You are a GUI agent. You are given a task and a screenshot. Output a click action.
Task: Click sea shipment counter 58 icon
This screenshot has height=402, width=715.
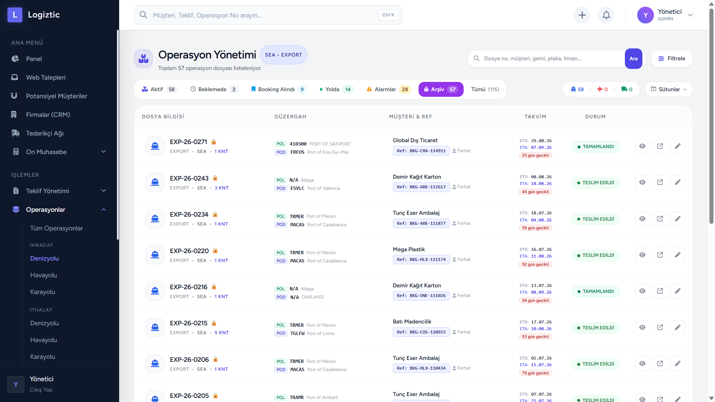577,89
